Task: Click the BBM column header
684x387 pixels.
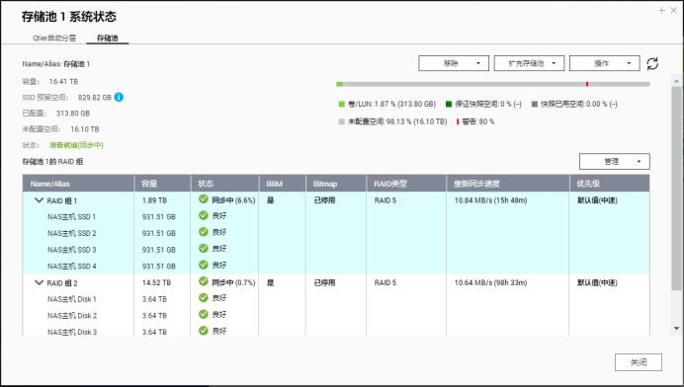Action: click(x=283, y=184)
